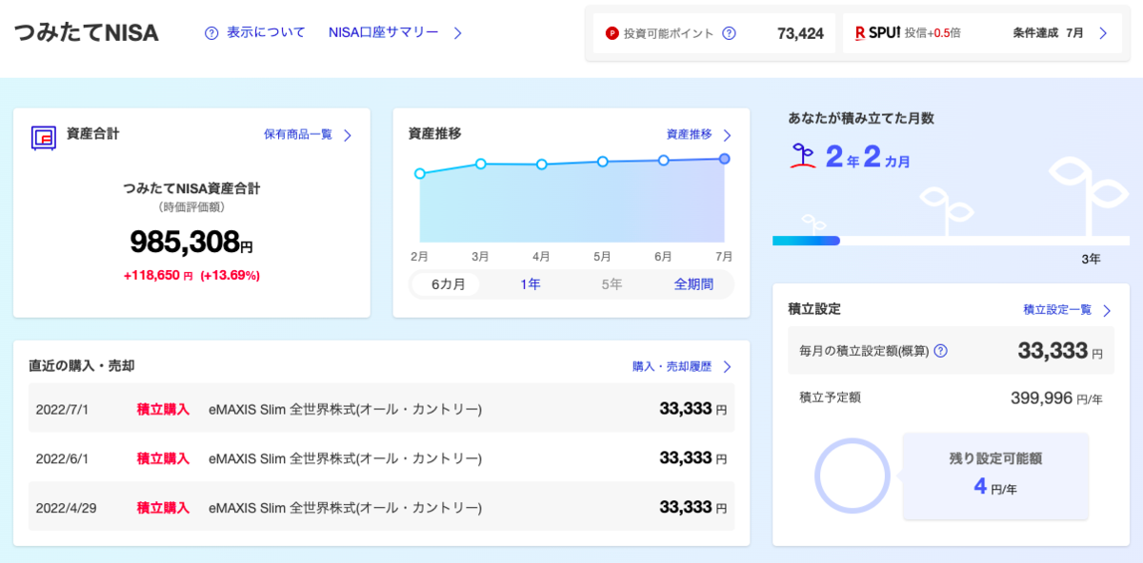Click the red P point icon
1143x563 pixels.
click(x=612, y=33)
